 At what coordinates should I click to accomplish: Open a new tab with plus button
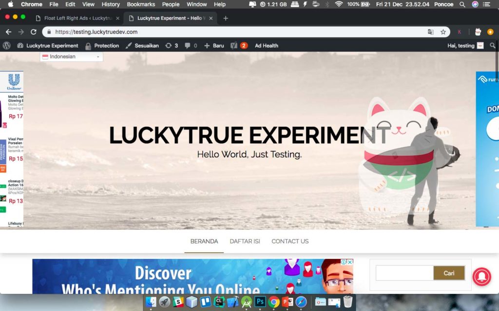(226, 18)
